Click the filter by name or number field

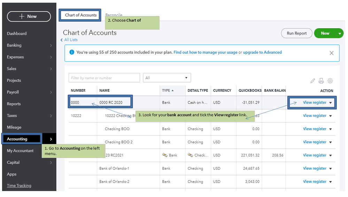coord(104,78)
